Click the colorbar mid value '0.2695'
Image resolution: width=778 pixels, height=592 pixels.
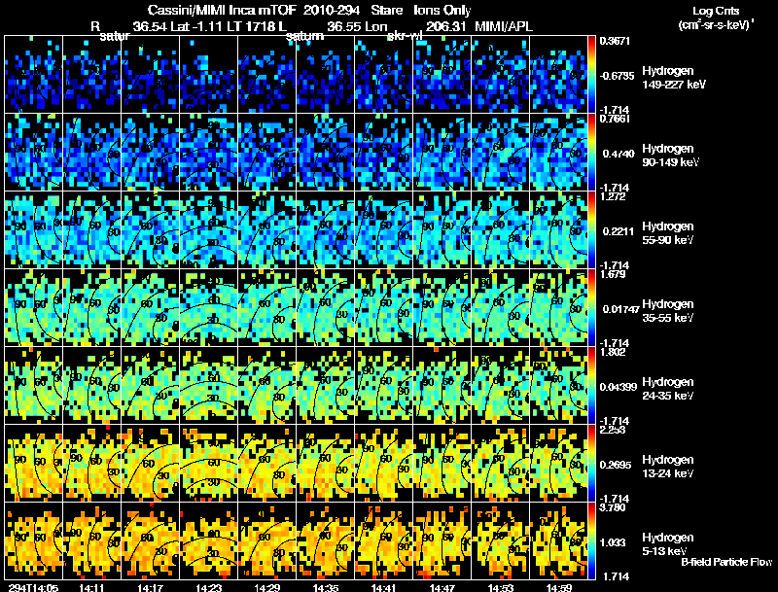(618, 465)
